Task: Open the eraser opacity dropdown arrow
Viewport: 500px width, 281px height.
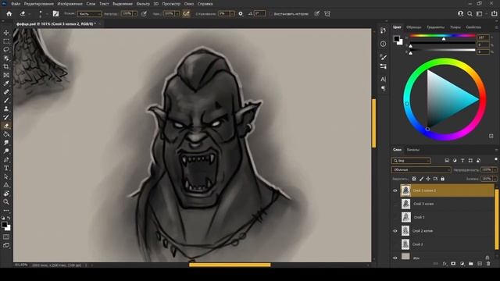Action: pyautogui.click(x=135, y=14)
